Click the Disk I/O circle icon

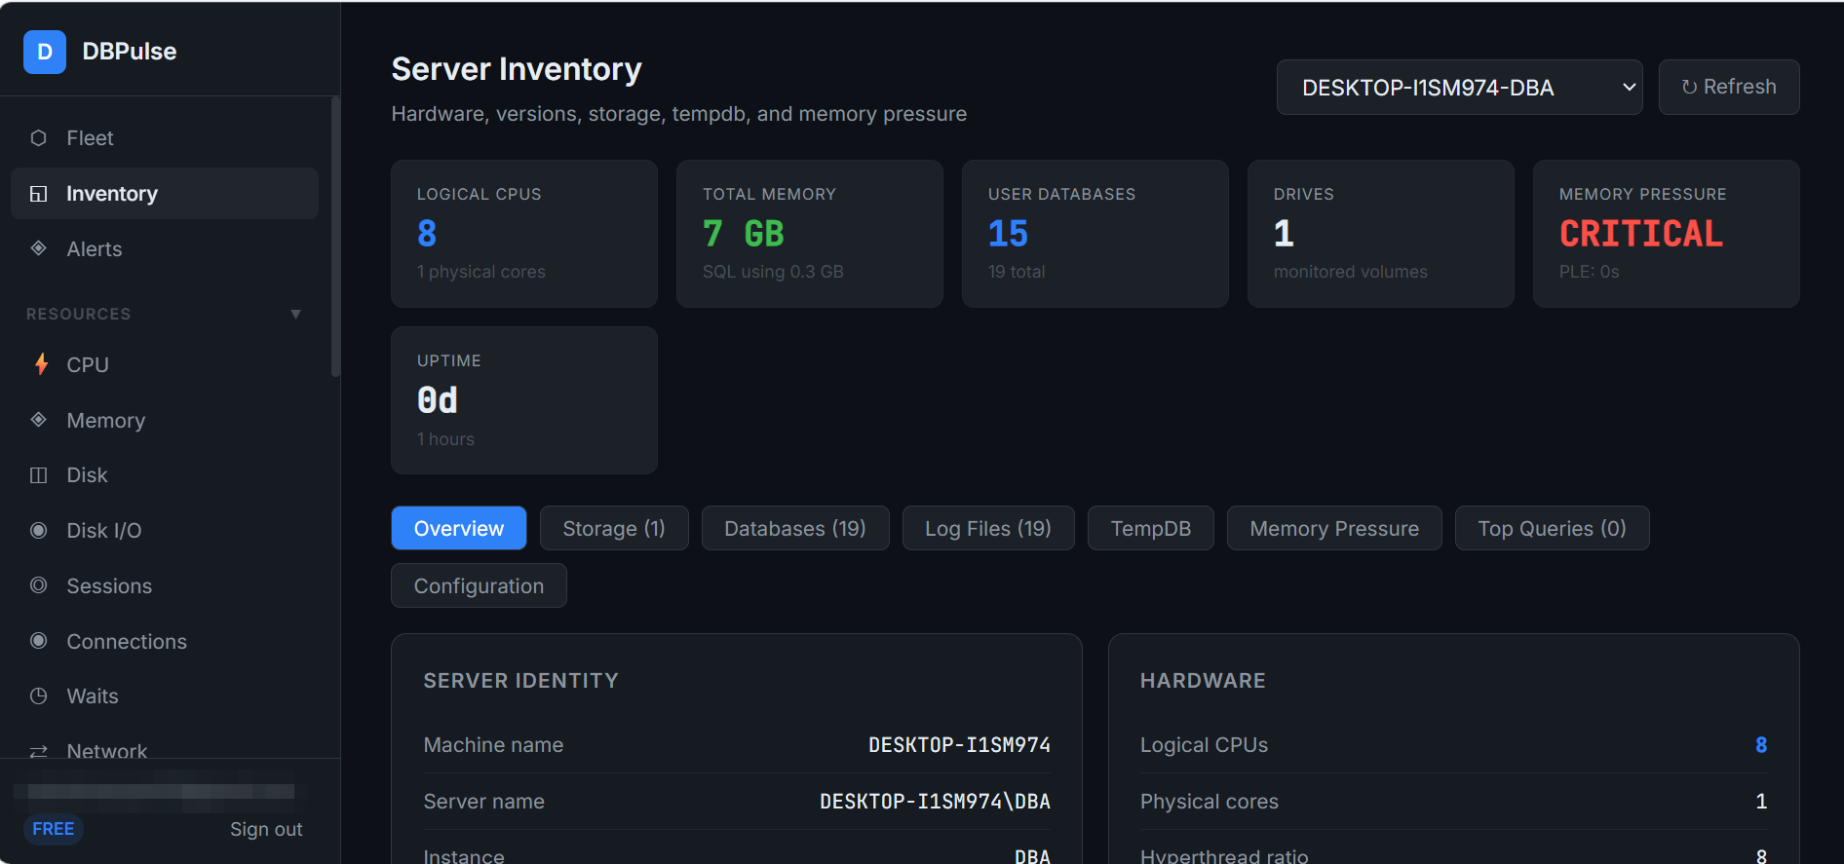(39, 531)
